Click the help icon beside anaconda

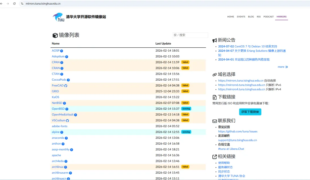pyautogui.click(x=66, y=138)
